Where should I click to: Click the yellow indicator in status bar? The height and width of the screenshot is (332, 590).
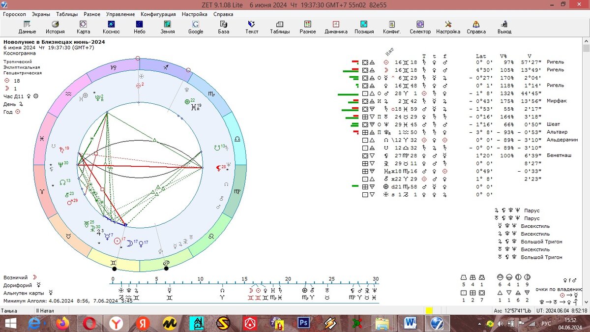click(x=429, y=310)
